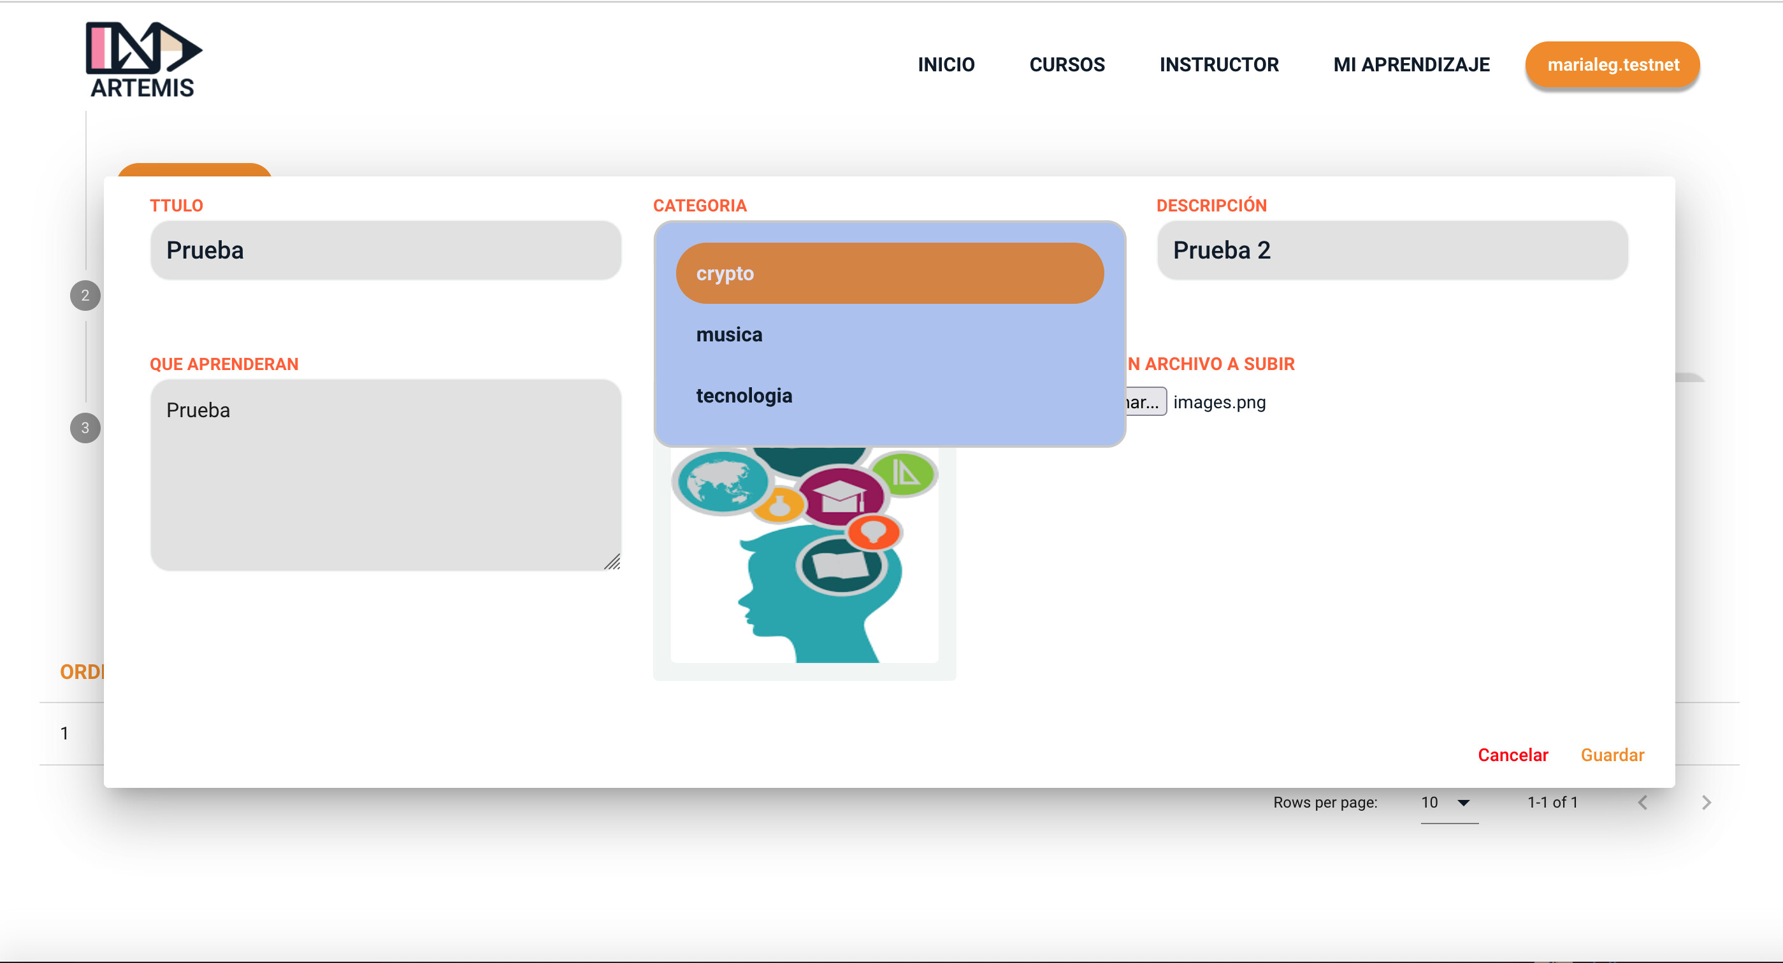Click the step 2 circle indicator
1783x963 pixels.
(x=85, y=296)
